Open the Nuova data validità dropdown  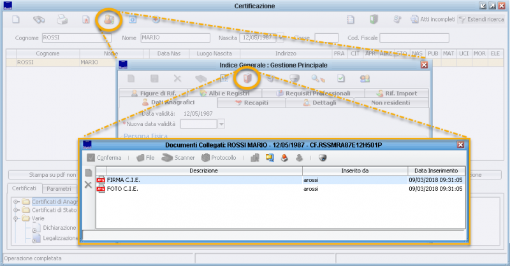[x=221, y=123]
